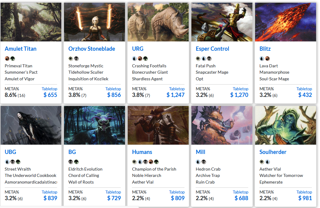Click the two rhinos artwork for URG
320x208 pixels.
click(158, 22)
